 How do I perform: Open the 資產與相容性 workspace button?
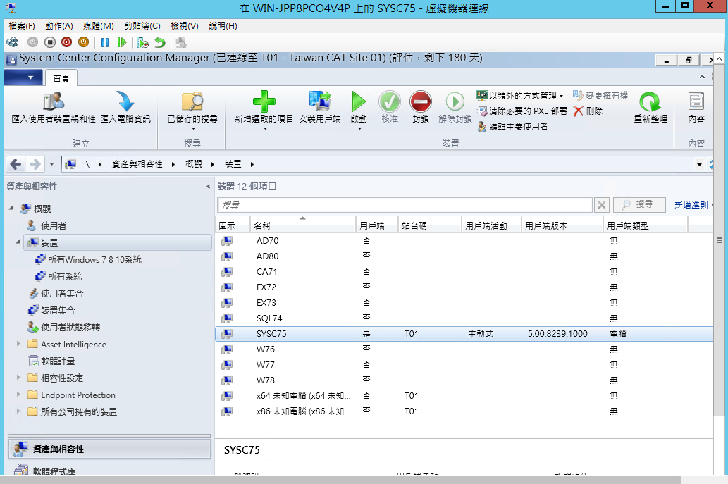coord(109,449)
